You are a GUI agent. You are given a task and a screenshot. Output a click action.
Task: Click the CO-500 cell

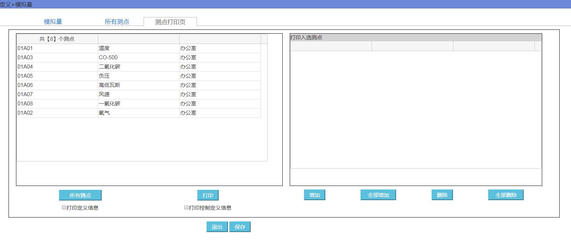139,57
